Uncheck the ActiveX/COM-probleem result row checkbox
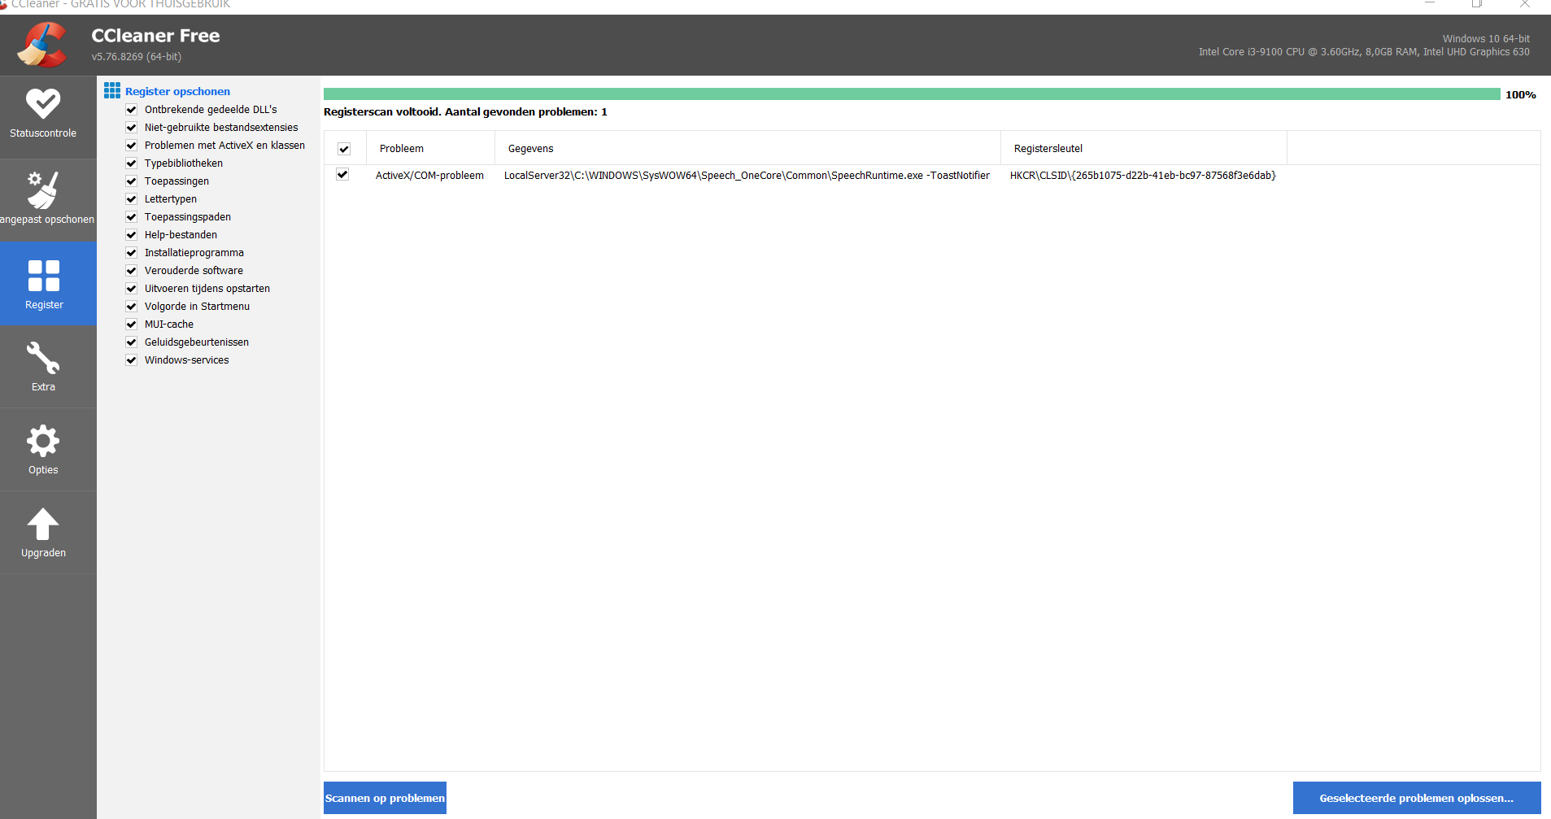The width and height of the screenshot is (1551, 819). click(342, 174)
